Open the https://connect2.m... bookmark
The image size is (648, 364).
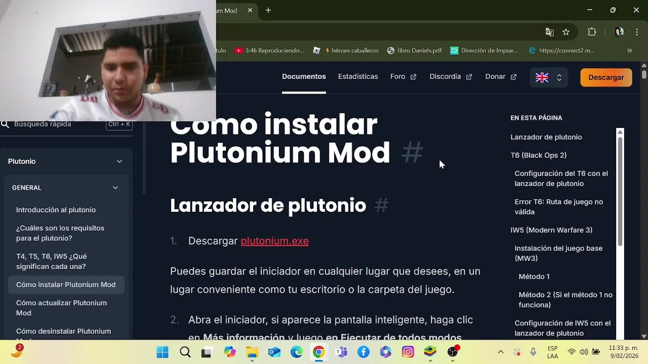click(x=561, y=51)
